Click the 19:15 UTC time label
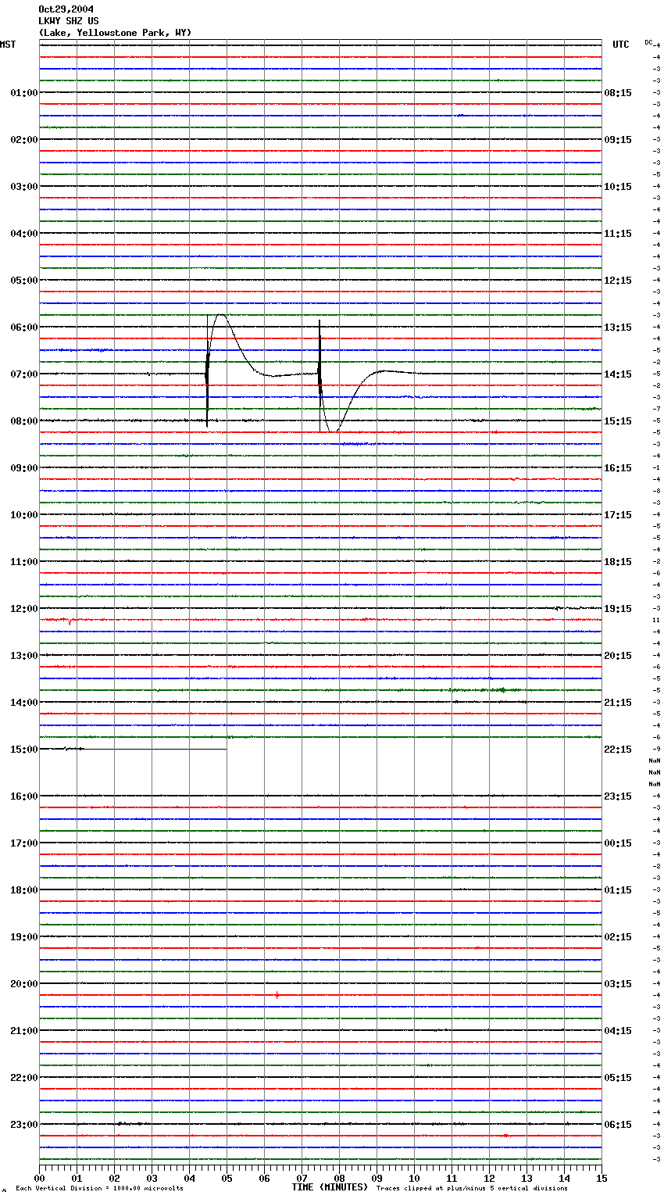664x1199 pixels. click(x=618, y=609)
